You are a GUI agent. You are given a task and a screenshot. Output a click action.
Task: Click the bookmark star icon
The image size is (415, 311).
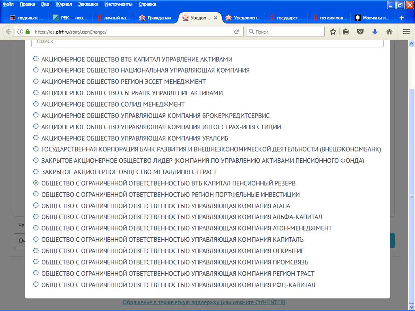point(333,32)
